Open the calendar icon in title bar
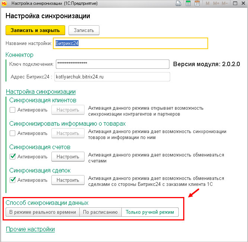Screen dimensions: 248x242 197,3
